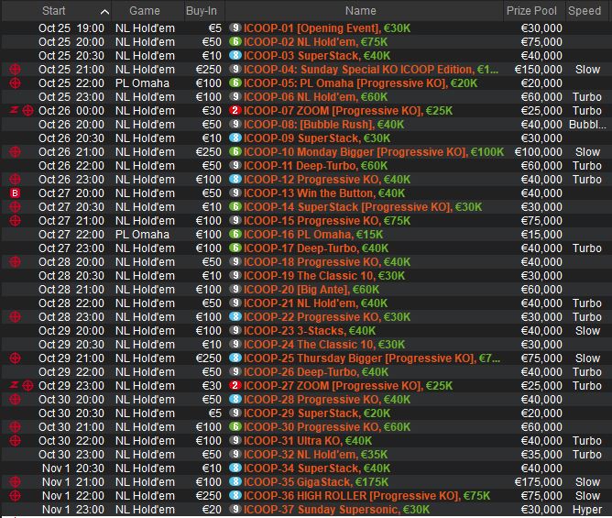
Task: Sort by the Buy-In column header
Action: 201,11
